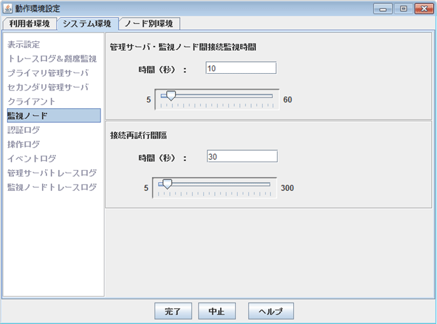Viewport: 437px width, 324px height.
Task: Click the 中止 button
Action: click(x=217, y=311)
